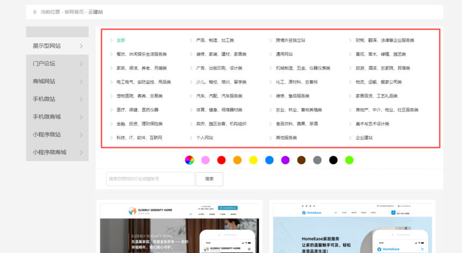Select the multicolor rainbow swatch
This screenshot has height=253, width=462.
[189, 160]
